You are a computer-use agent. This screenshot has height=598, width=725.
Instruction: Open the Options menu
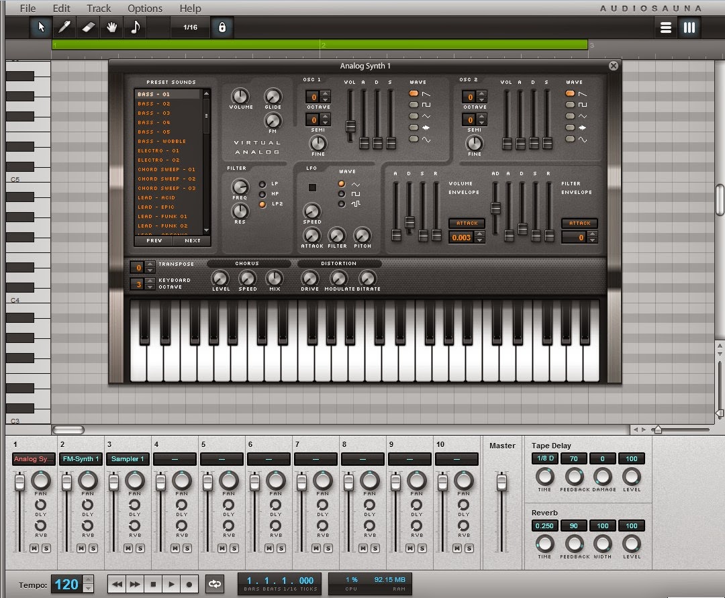145,8
